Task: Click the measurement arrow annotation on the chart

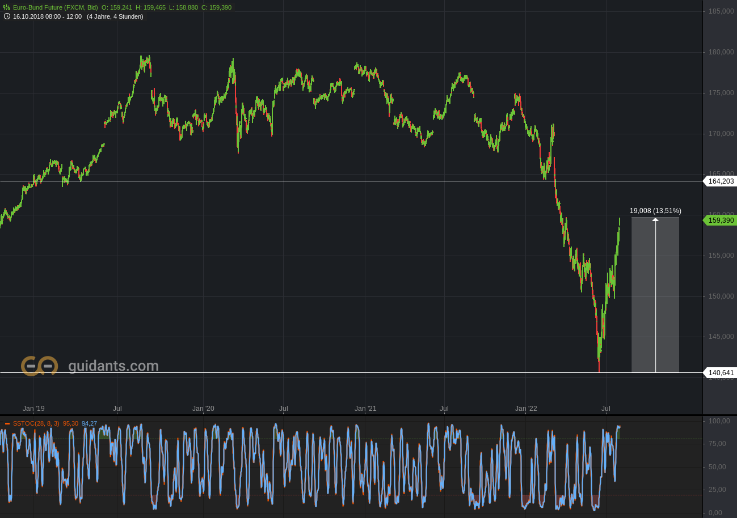Action: pos(656,295)
